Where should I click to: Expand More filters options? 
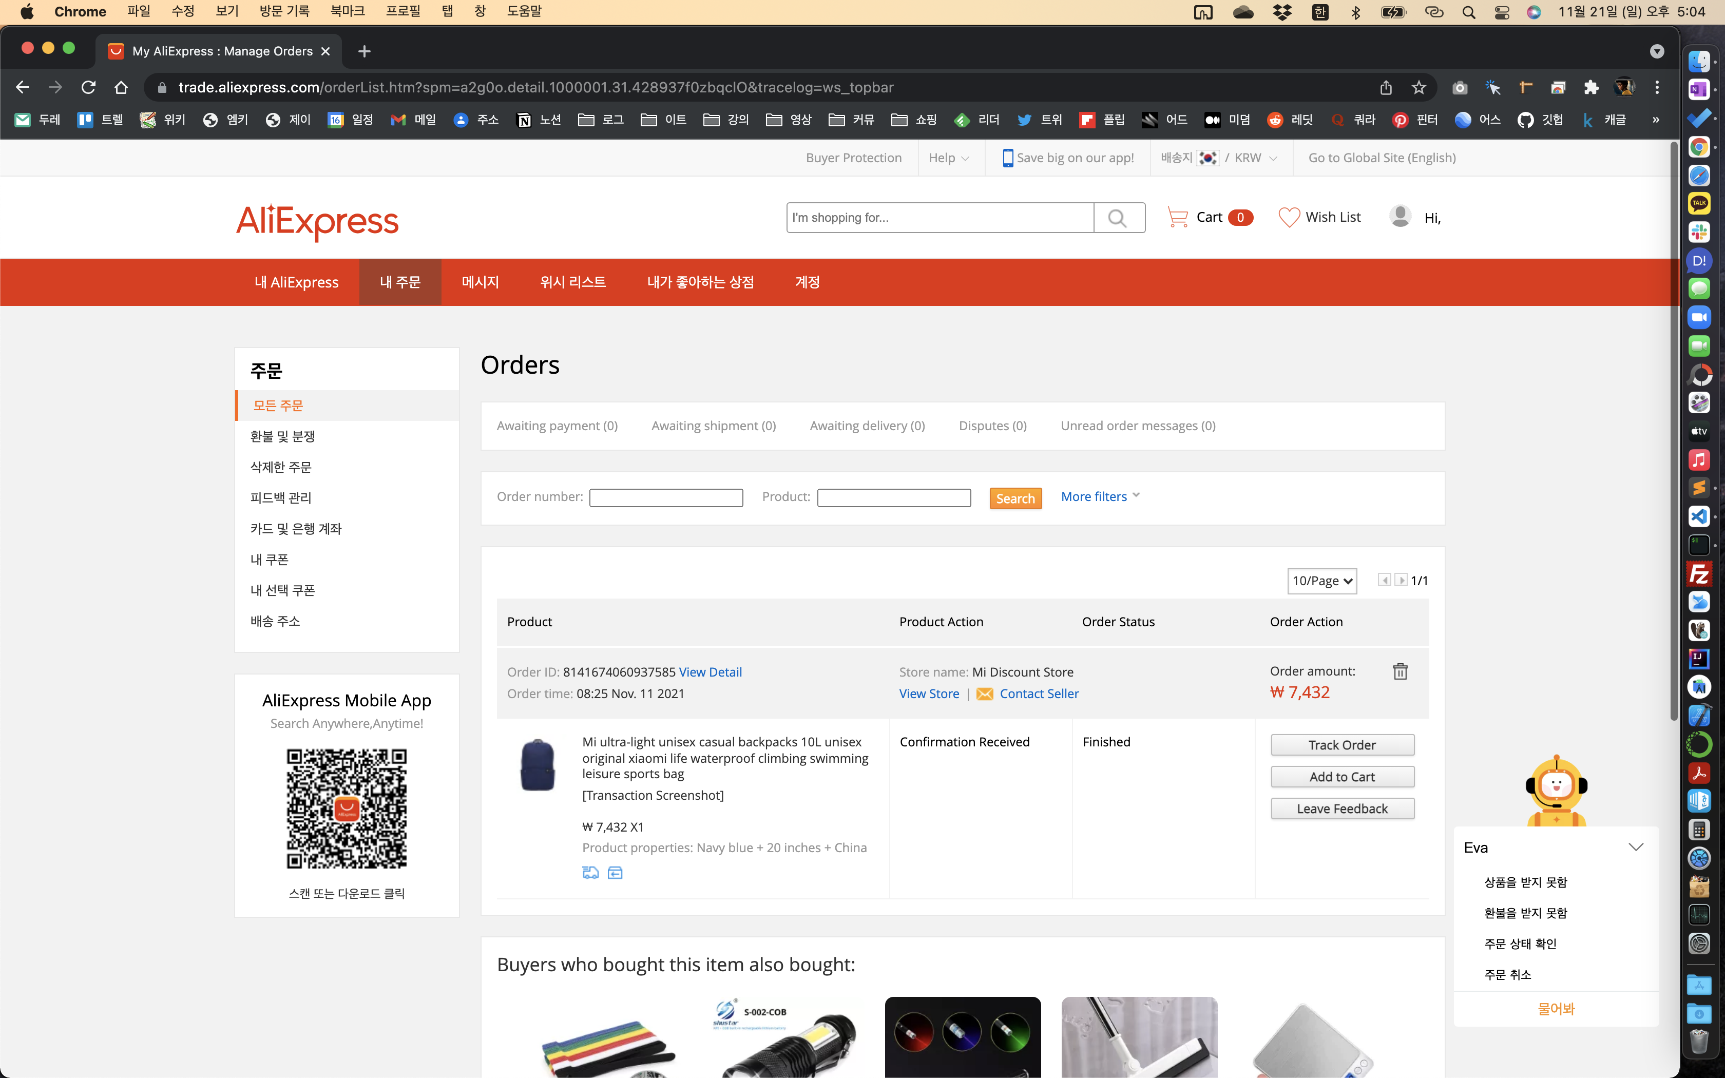[1100, 496]
